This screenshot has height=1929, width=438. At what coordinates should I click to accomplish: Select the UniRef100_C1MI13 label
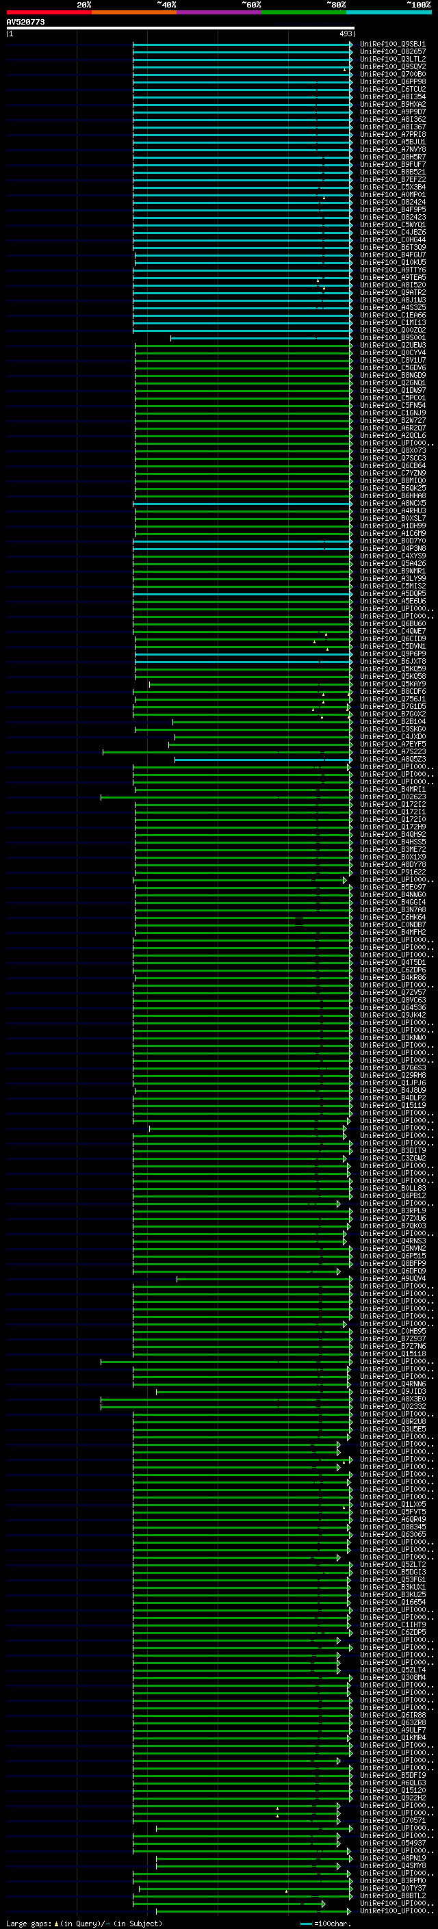coord(393,323)
